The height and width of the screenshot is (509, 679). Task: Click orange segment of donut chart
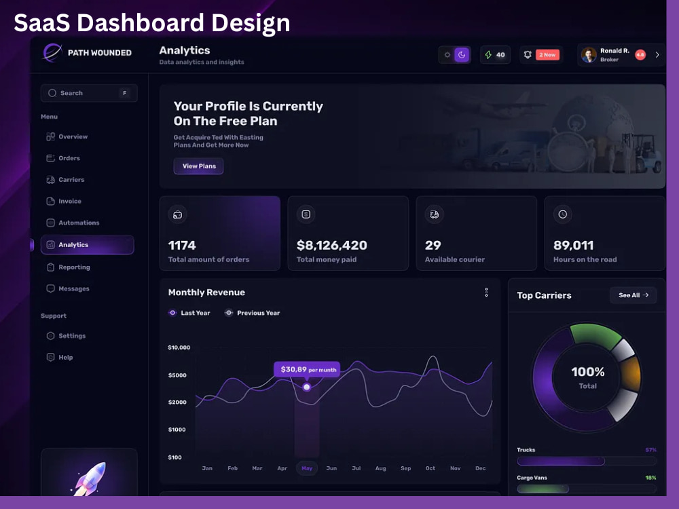[631, 375]
